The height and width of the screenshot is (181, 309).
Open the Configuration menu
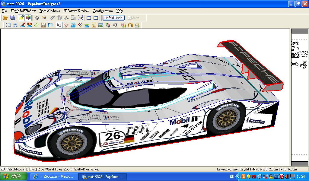pos(103,11)
